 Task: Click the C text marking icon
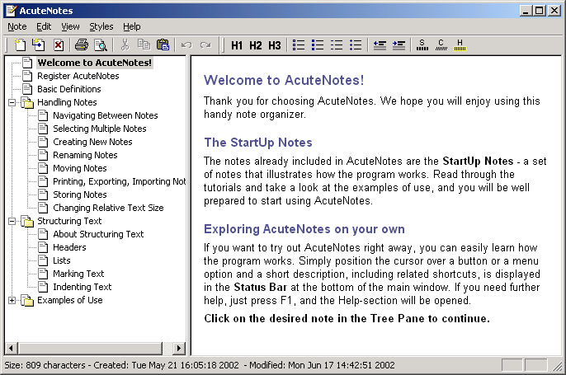pyautogui.click(x=441, y=45)
